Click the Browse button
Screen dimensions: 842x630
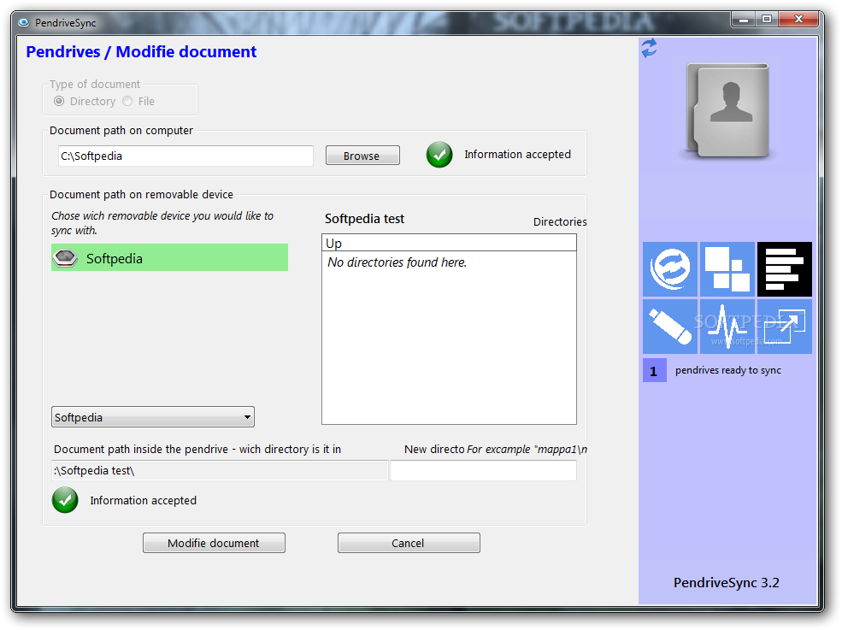(362, 156)
